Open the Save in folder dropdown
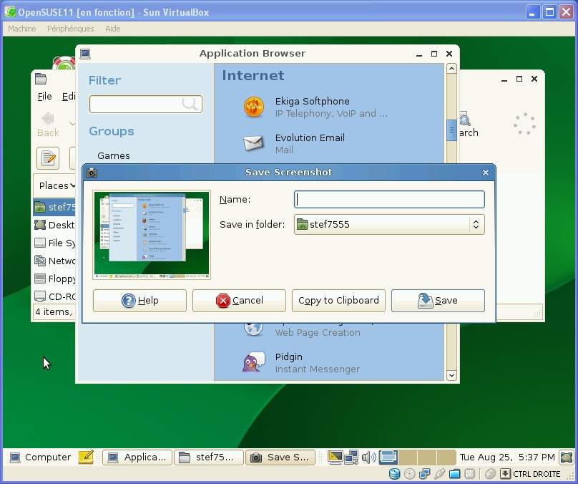Screen dimensions: 578x484 point(389,224)
